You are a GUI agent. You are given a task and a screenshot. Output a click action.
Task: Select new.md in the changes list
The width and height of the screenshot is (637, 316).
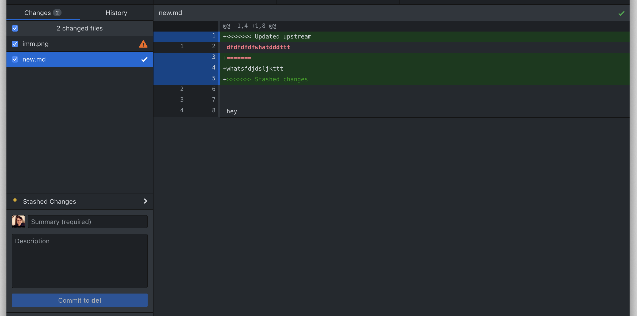coord(67,59)
